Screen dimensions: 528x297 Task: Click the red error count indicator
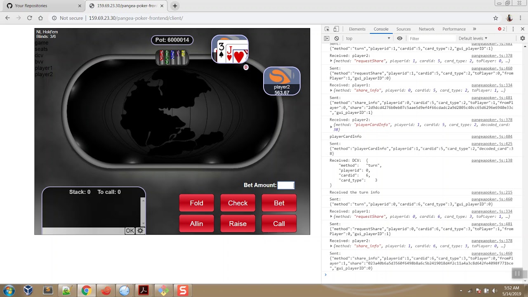coord(501,29)
